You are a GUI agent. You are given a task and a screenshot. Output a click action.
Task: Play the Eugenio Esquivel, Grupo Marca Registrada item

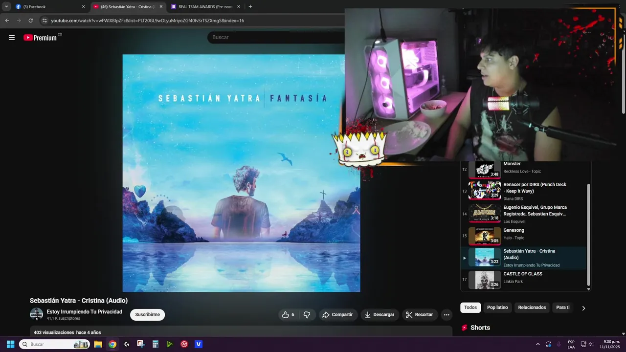[523, 214]
